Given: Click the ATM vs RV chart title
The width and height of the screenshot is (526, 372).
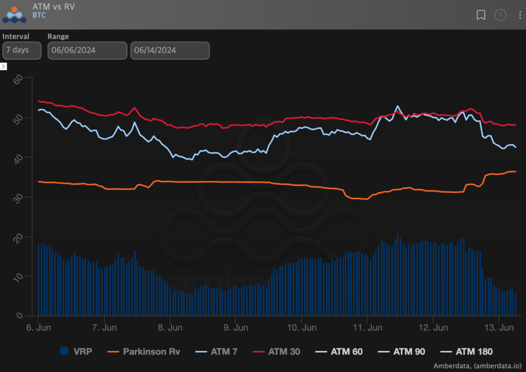Looking at the screenshot, I should point(53,7).
